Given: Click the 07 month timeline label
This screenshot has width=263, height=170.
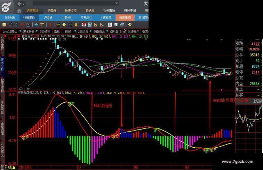Looking at the screenshot, I should (x=79, y=167).
